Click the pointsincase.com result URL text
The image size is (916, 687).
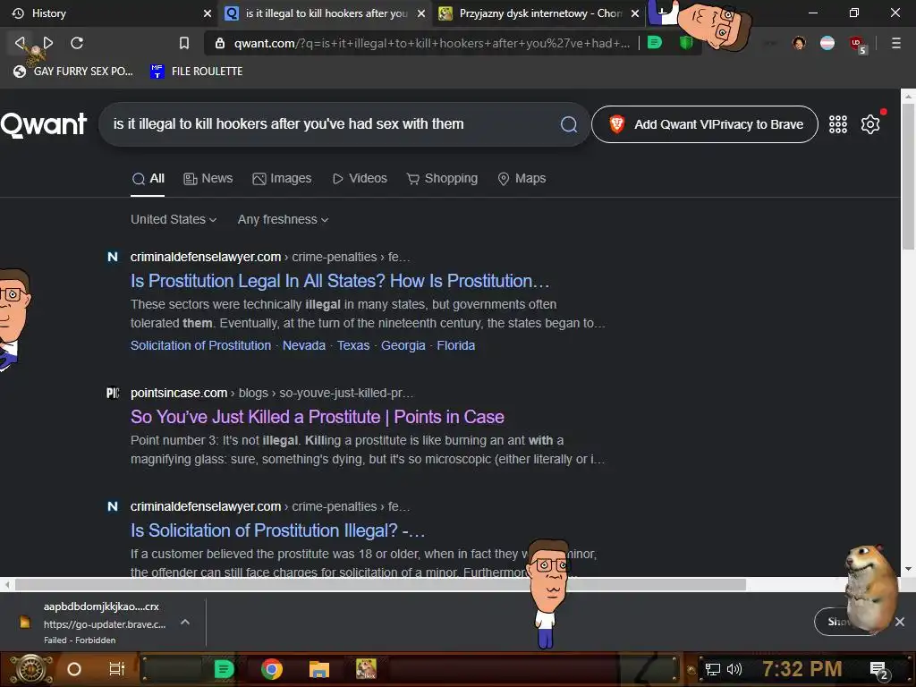pos(272,394)
